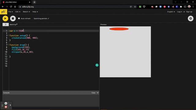The height and width of the screenshot is (110, 196).
Task: Open the File menu
Action: [x=10, y=12]
